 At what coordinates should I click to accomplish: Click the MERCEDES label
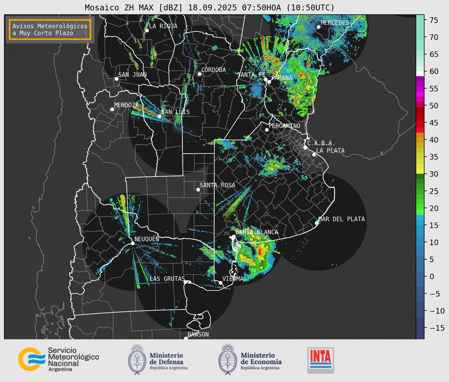click(335, 23)
